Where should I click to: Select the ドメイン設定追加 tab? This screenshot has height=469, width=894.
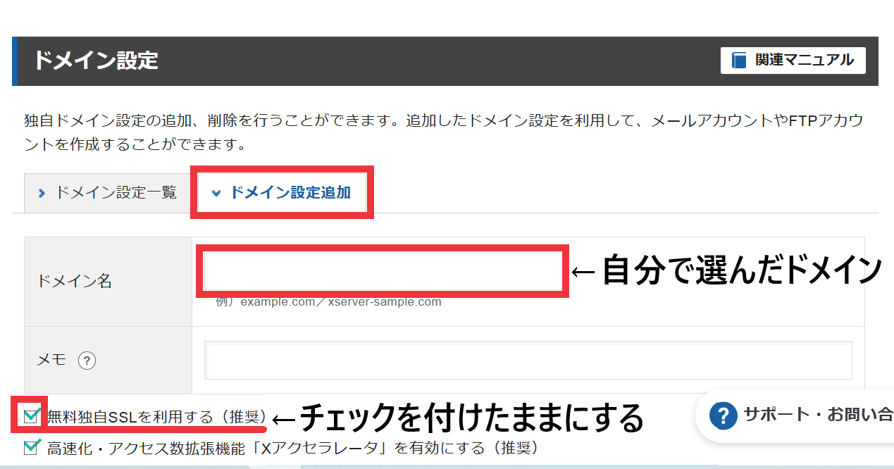click(x=282, y=192)
